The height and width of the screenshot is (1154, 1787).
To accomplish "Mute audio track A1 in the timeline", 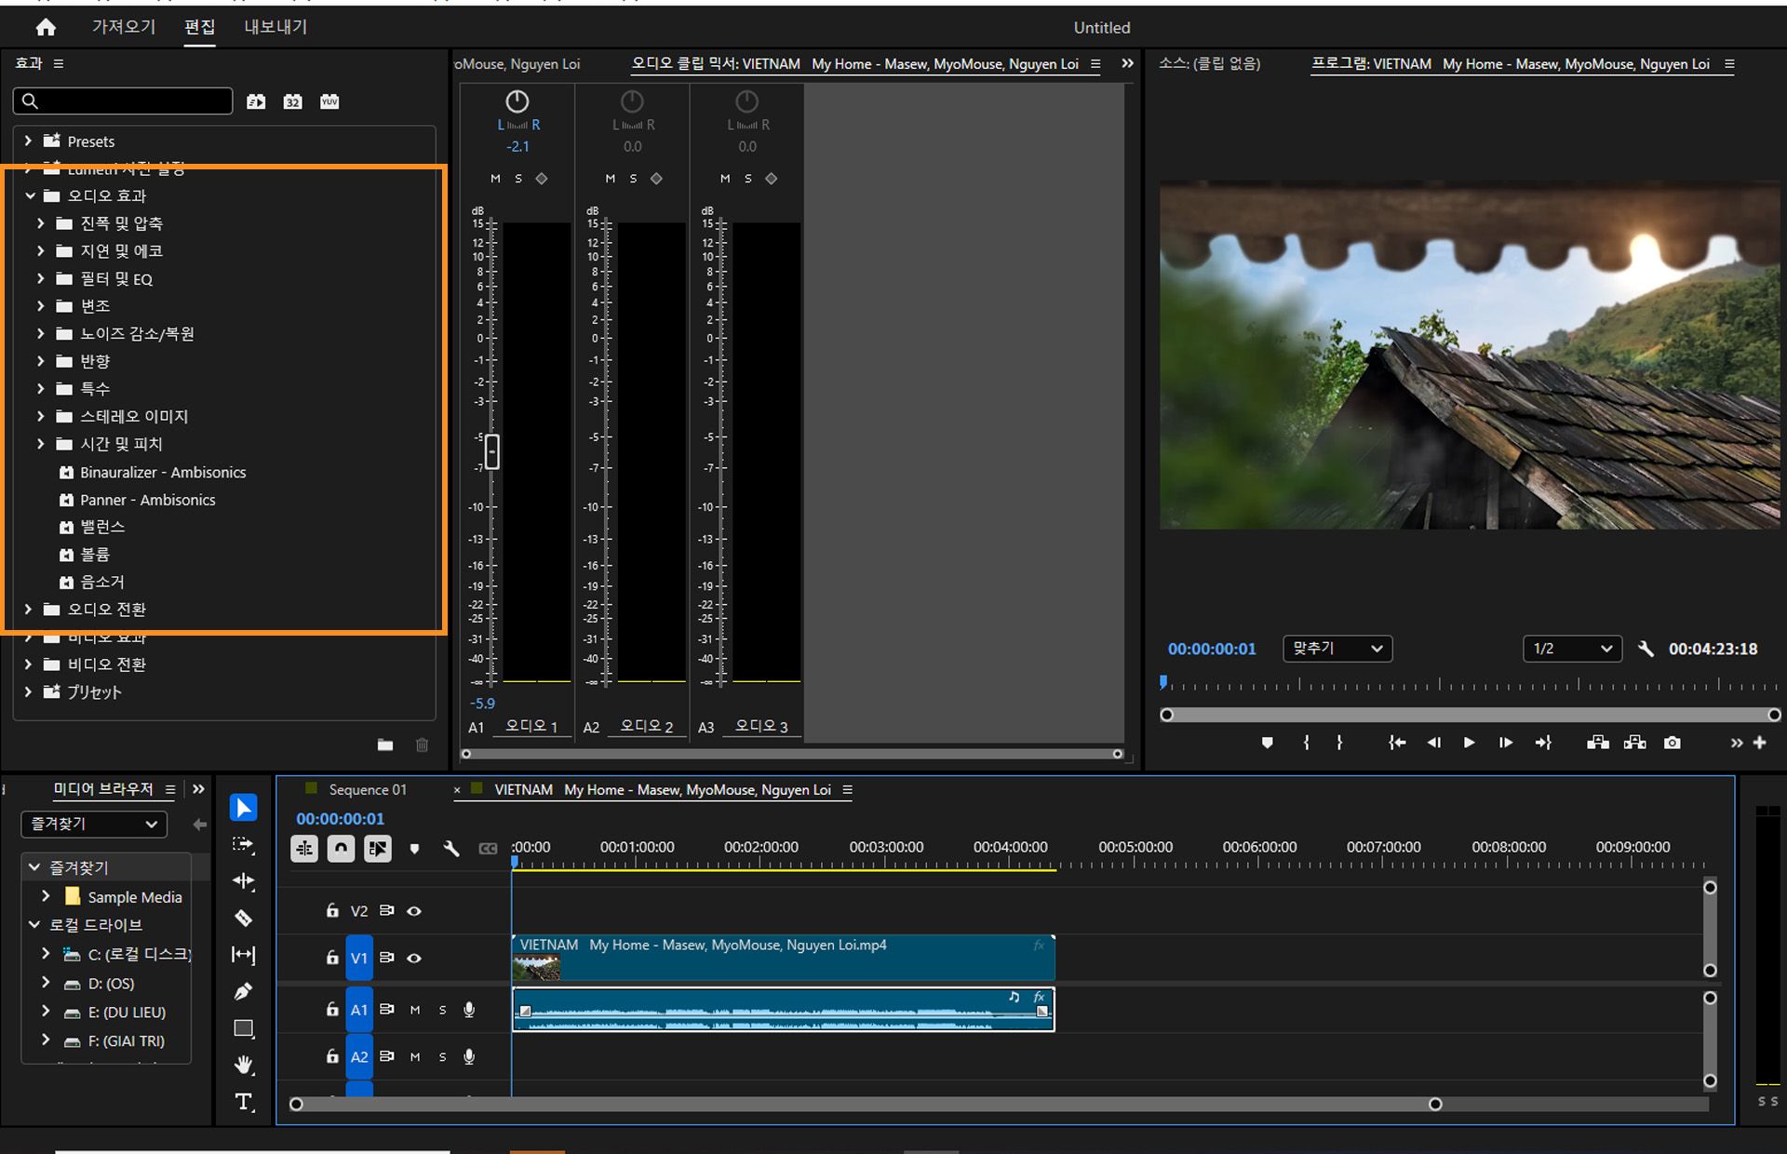I will tap(415, 1010).
